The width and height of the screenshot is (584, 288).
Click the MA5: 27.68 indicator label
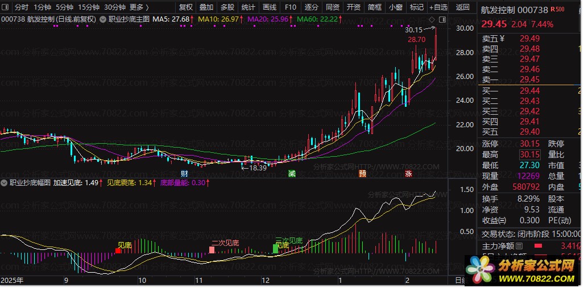point(173,19)
